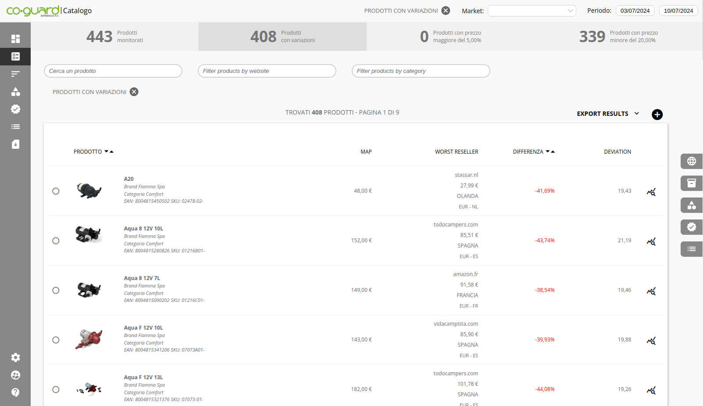Open the start date 03/07/2024 picker

point(635,11)
